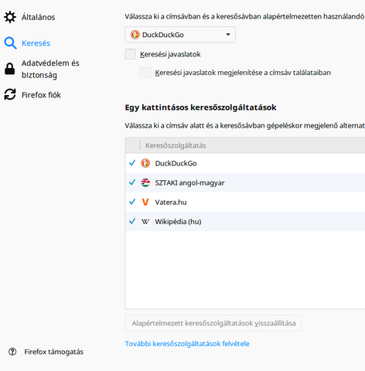
Task: Uncheck the SZTAKI angol-magyar checkmark
Action: (132, 182)
